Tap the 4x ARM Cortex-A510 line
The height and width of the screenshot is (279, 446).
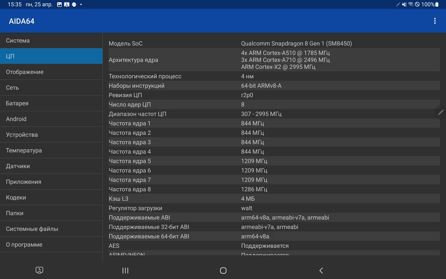285,53
